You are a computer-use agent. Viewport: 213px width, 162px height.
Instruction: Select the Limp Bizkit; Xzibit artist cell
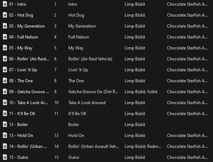141,92
